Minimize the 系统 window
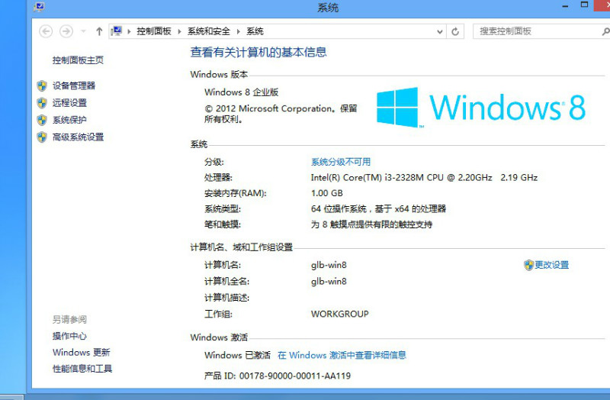 point(565,6)
